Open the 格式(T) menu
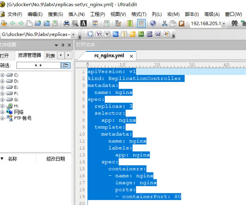Viewport: 246px width, 205px height. tap(139, 14)
